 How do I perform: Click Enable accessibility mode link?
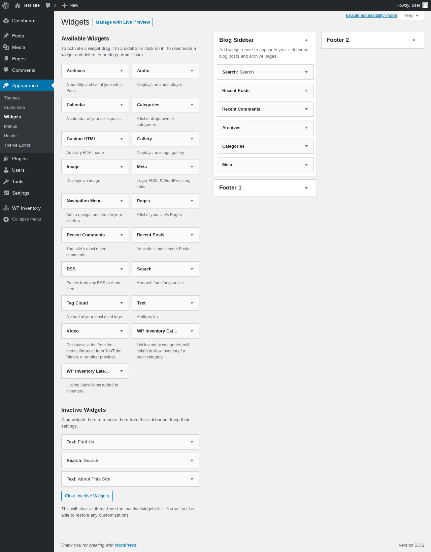(x=371, y=16)
